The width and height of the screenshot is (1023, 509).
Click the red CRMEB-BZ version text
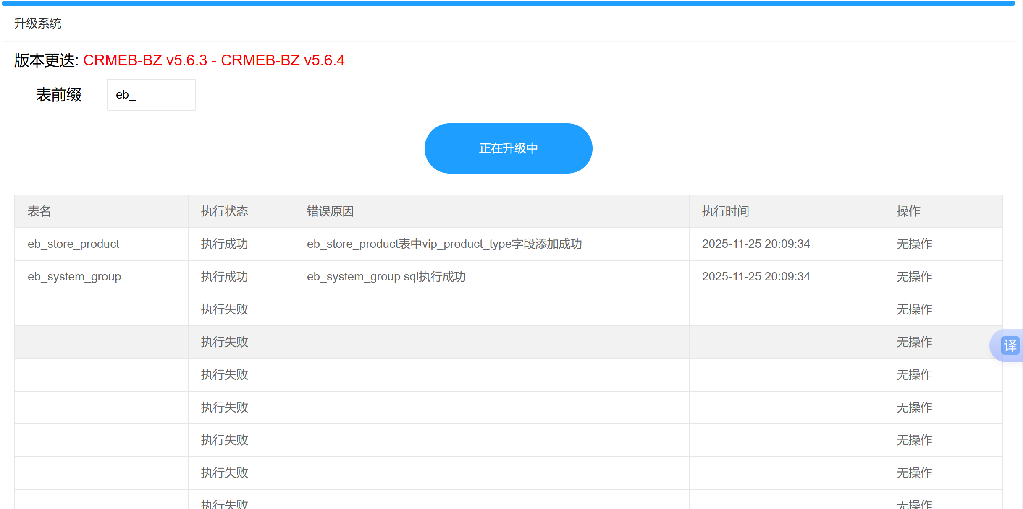[x=213, y=60]
